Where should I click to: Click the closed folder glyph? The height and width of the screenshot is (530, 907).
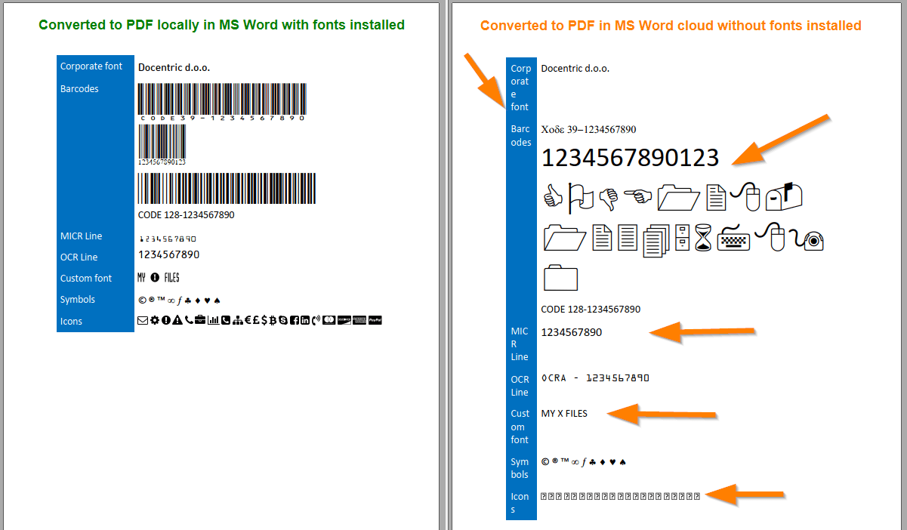(x=560, y=277)
